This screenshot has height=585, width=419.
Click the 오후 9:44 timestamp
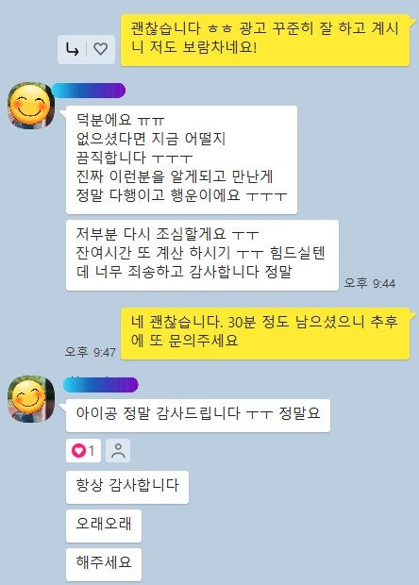(x=369, y=283)
